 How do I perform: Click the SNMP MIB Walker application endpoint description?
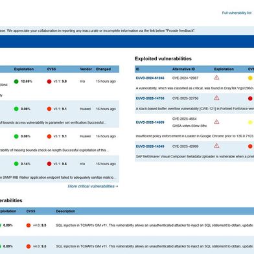58,178
